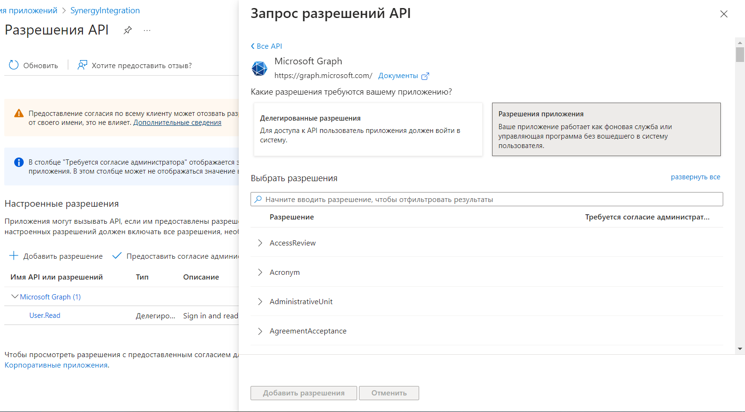Click the panel scrollbar down arrow
Screen dimensions: 745x412
point(740,349)
